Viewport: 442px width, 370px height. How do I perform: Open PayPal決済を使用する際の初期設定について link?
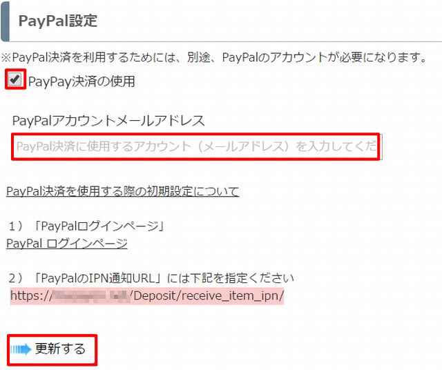(x=123, y=192)
